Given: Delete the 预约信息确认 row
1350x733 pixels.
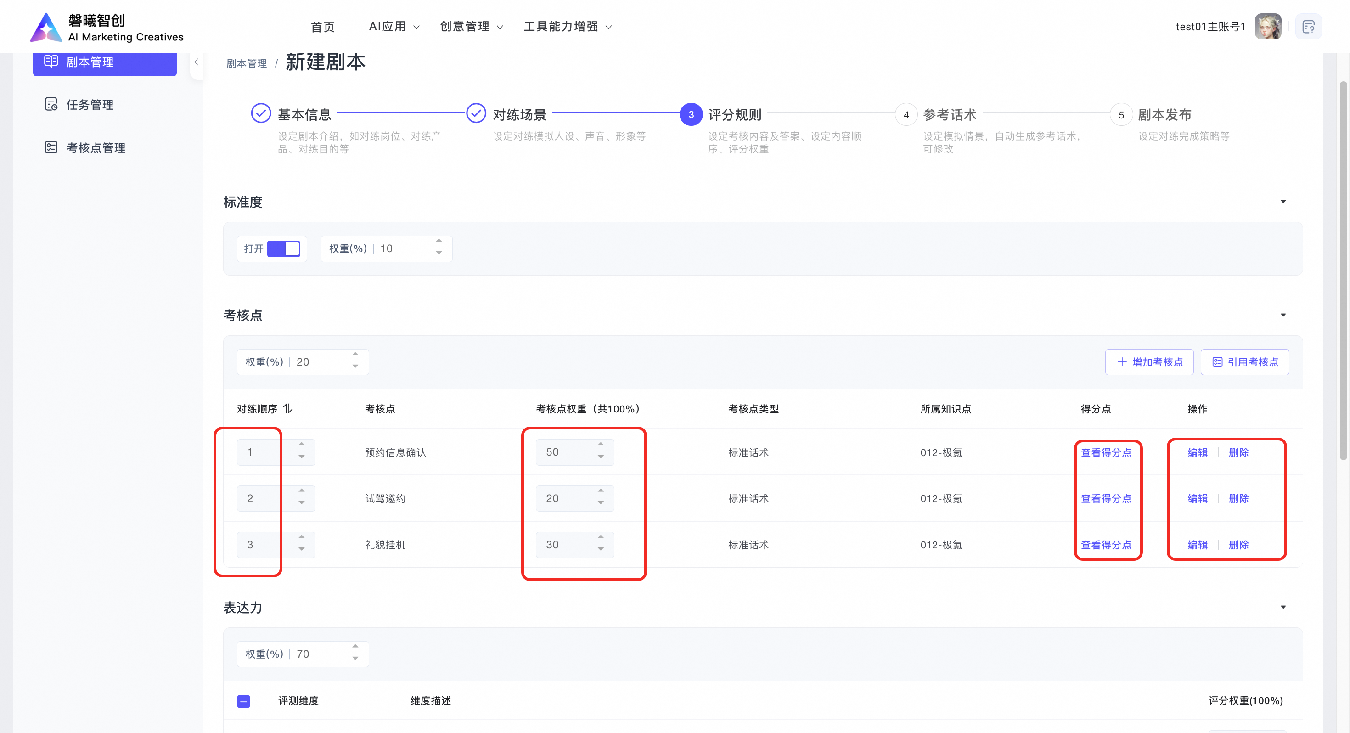Looking at the screenshot, I should tap(1238, 452).
